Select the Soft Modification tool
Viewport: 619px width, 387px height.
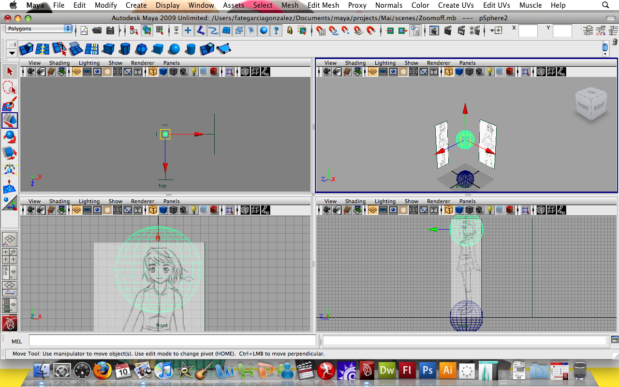(10, 186)
